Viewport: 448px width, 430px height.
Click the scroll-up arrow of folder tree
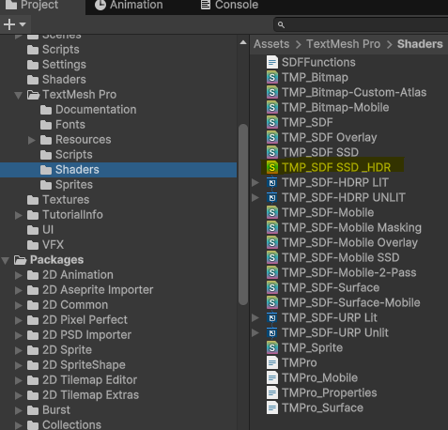point(243,43)
